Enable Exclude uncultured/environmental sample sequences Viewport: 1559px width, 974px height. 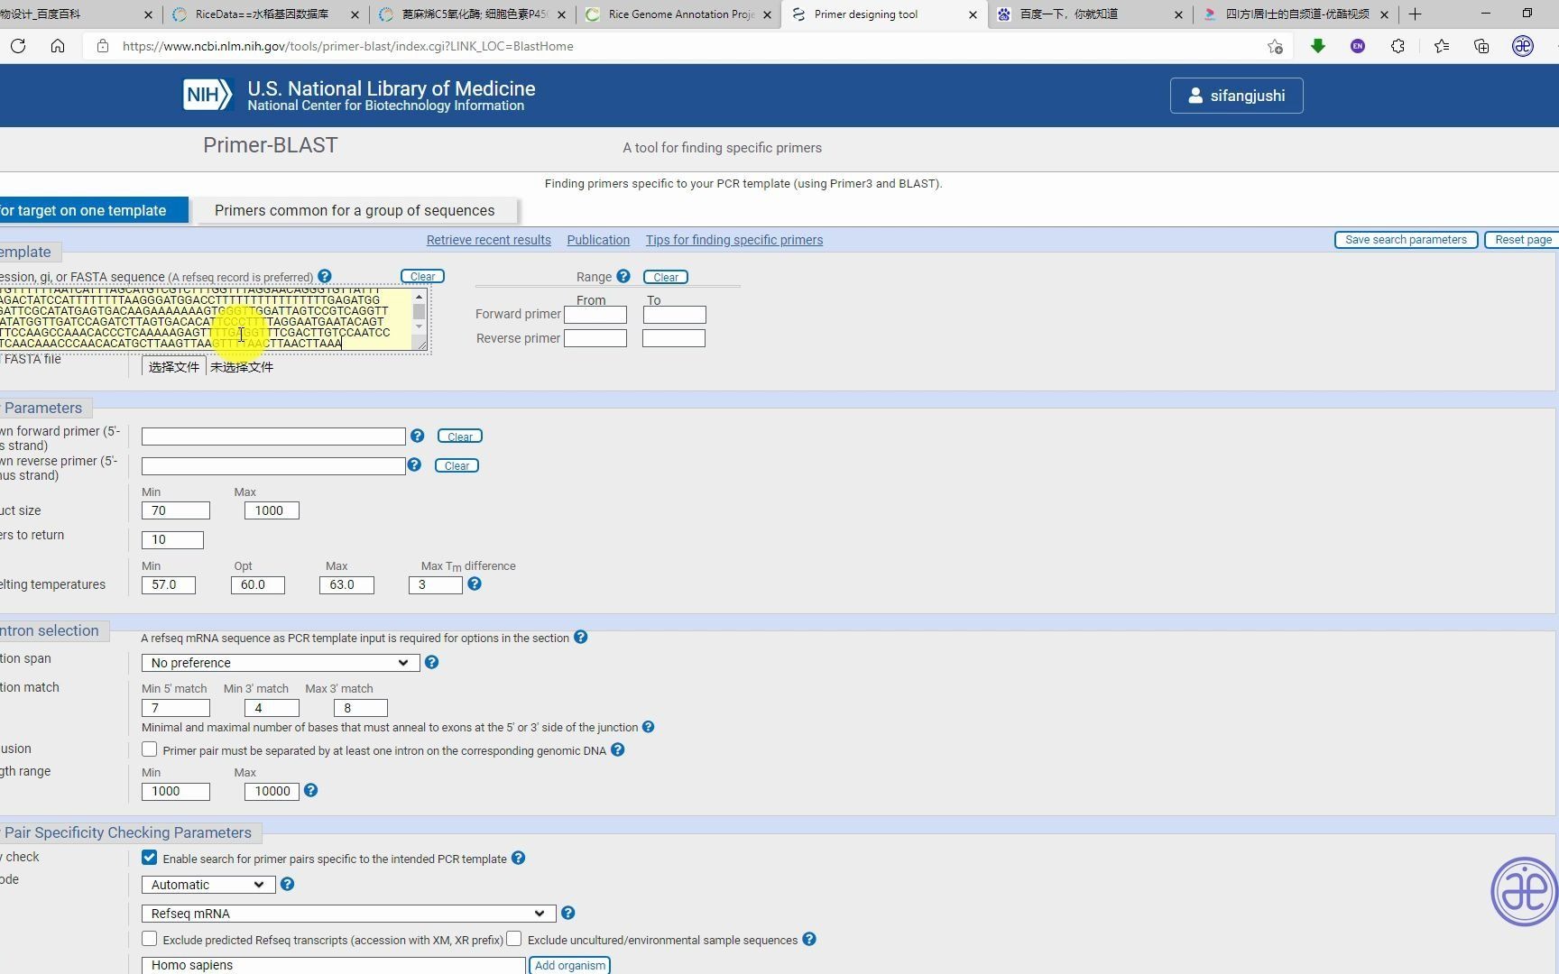pos(514,939)
